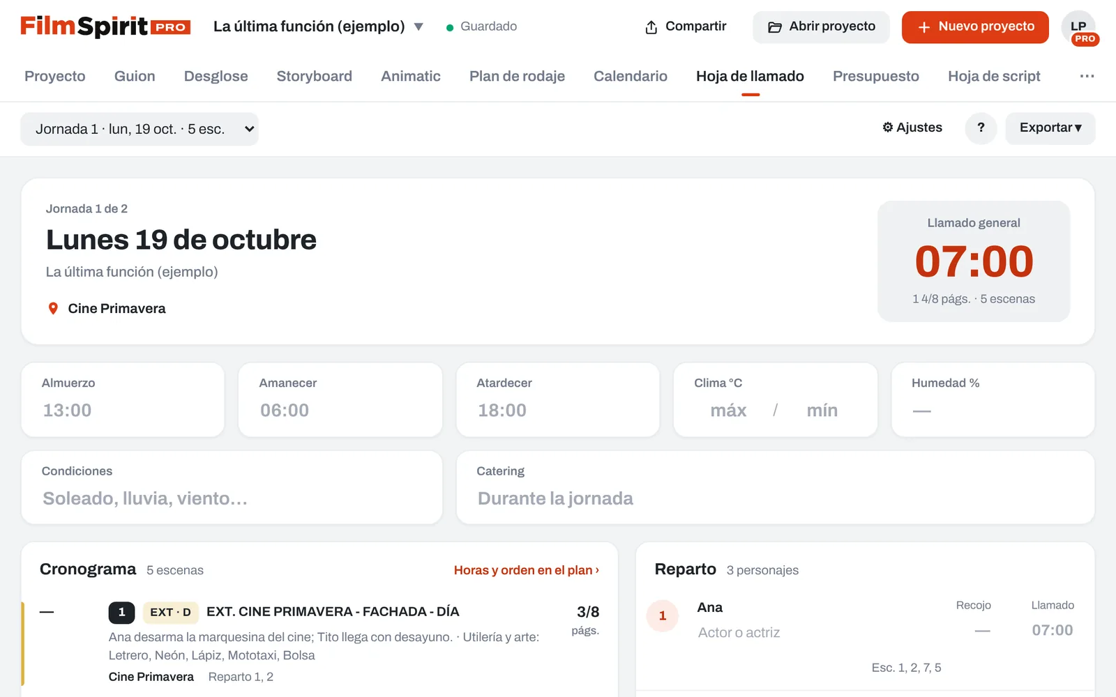The image size is (1116, 697).
Task: Open the Hoja de script tab
Action: pos(994,76)
